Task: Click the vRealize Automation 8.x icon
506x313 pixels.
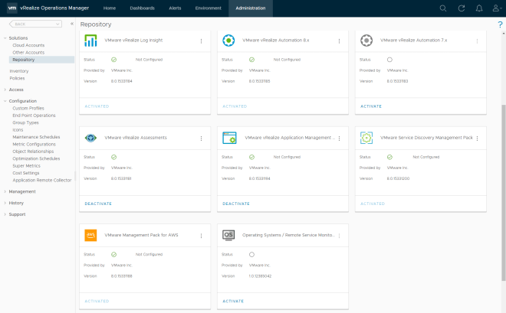Action: [228, 41]
